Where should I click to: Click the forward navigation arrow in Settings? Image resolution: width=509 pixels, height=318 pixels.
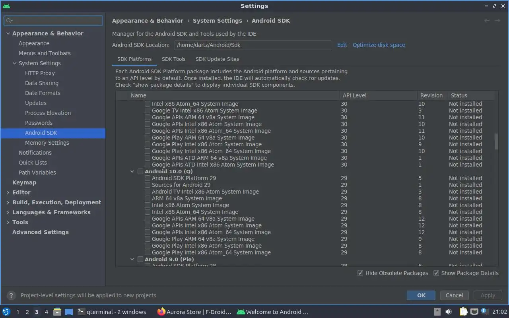(497, 21)
